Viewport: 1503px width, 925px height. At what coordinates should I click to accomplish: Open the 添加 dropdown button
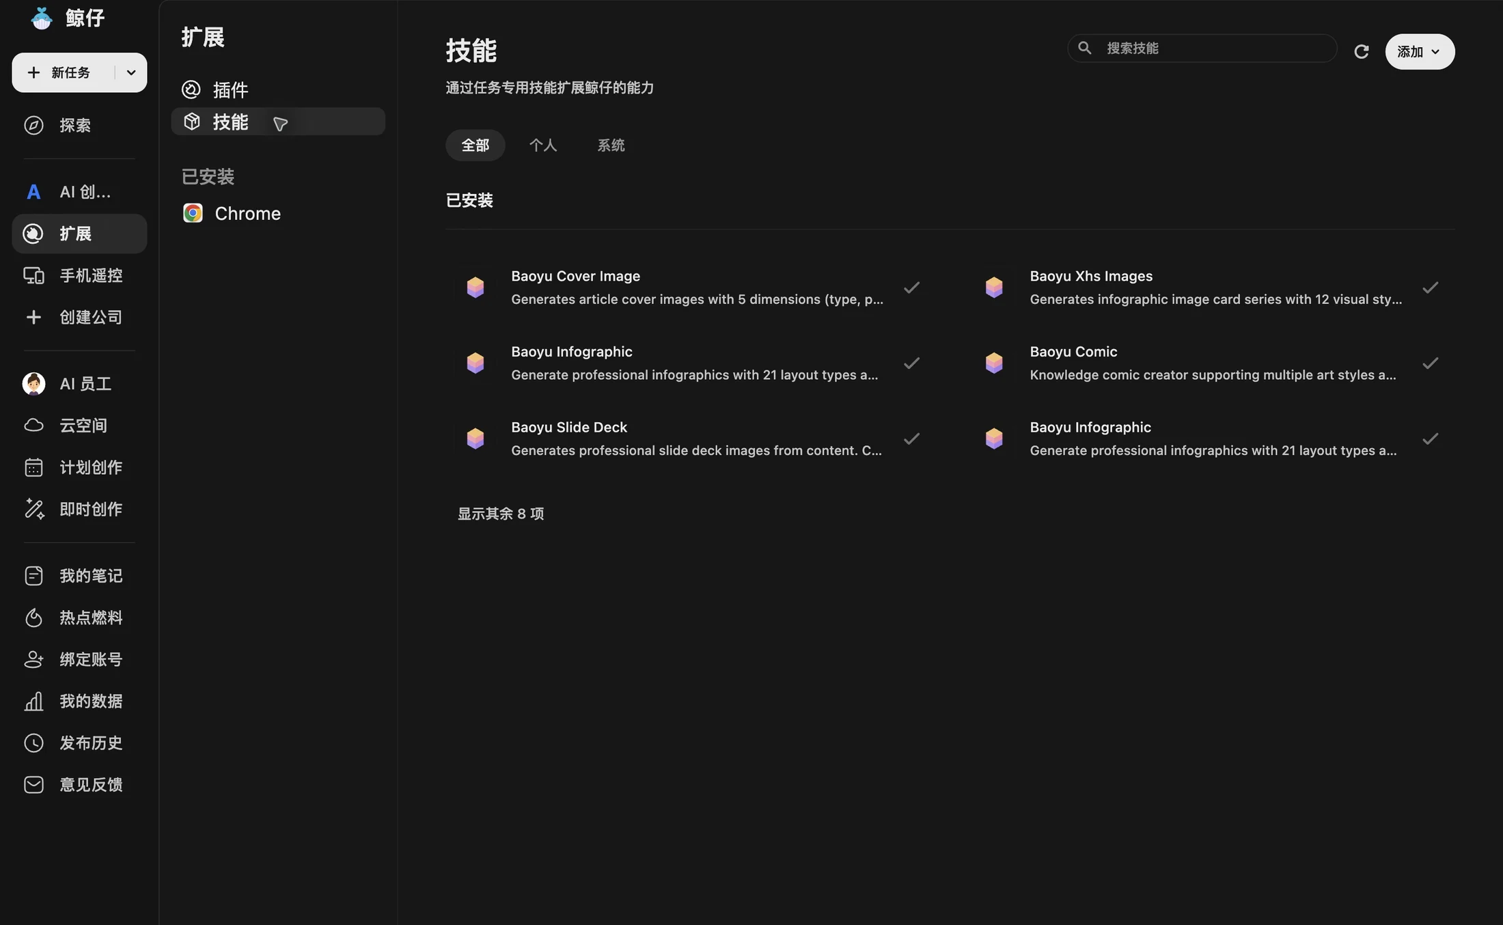click(x=1419, y=51)
